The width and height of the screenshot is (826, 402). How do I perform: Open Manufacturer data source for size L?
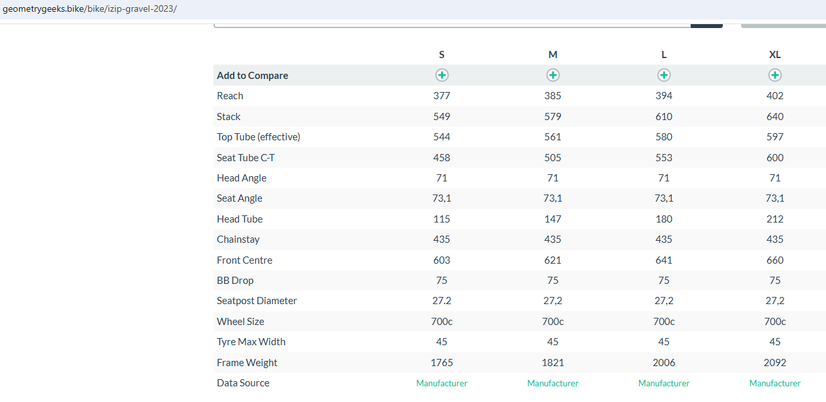tap(664, 383)
